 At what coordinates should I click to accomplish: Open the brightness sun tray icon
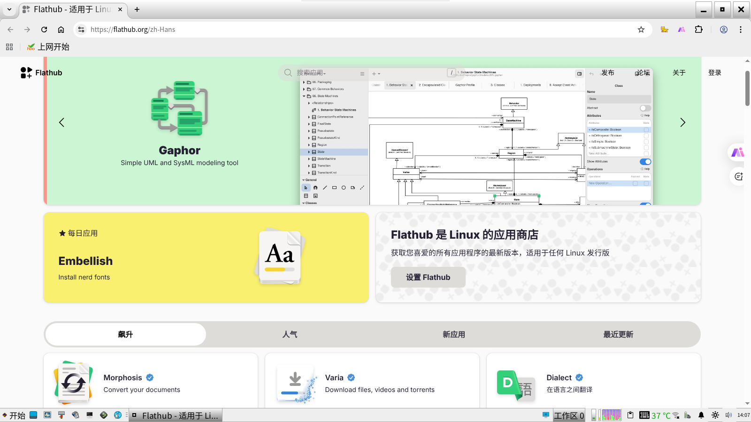[715, 415]
